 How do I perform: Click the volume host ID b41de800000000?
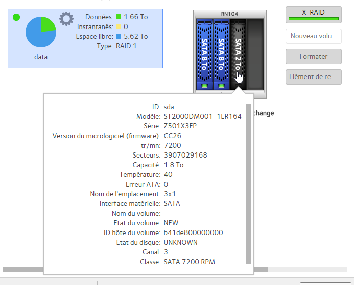click(193, 232)
